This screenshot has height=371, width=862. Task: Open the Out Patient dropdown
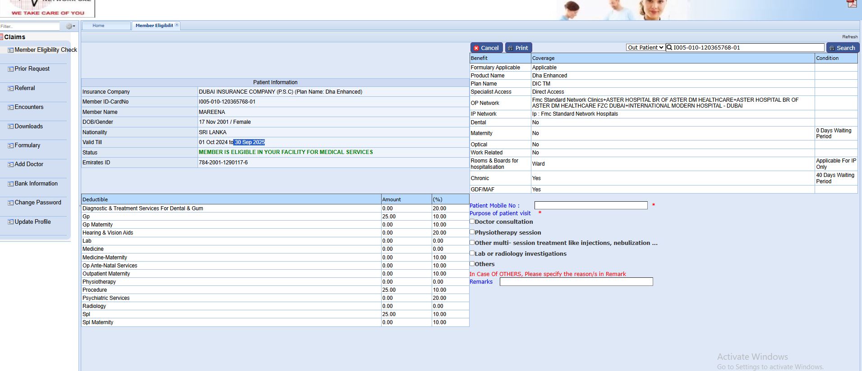coord(645,48)
